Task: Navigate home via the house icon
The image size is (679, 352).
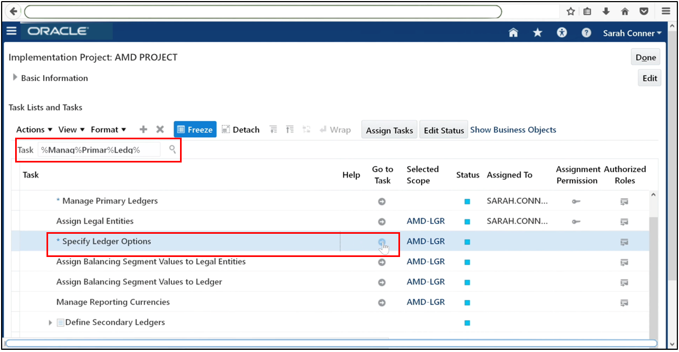Action: coord(512,32)
